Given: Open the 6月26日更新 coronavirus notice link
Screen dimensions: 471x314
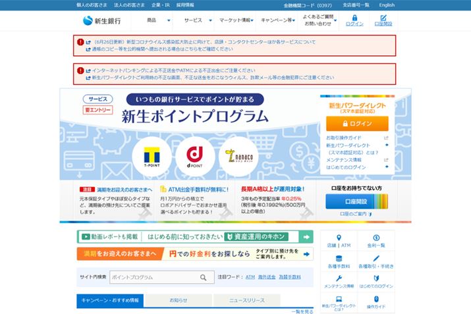Looking at the screenshot, I should tap(205, 42).
